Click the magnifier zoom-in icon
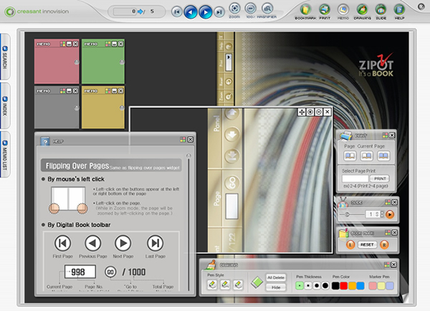This screenshot has height=311, width=430. (310, 112)
